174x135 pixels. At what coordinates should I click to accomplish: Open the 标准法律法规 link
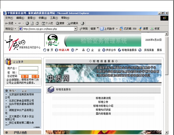click(103, 98)
